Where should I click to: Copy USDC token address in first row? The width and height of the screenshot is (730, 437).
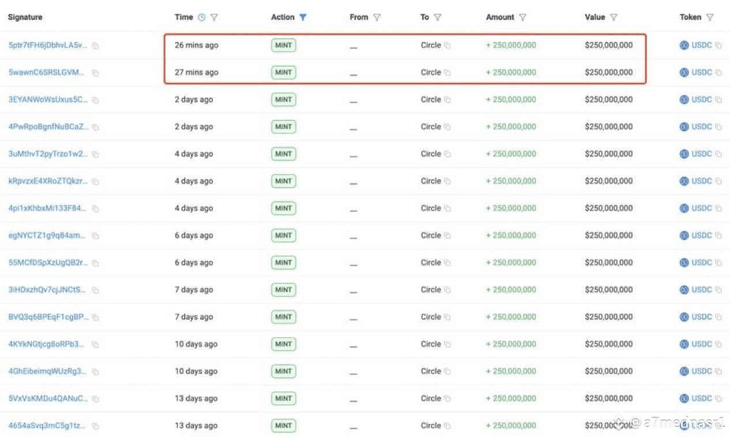[718, 45]
